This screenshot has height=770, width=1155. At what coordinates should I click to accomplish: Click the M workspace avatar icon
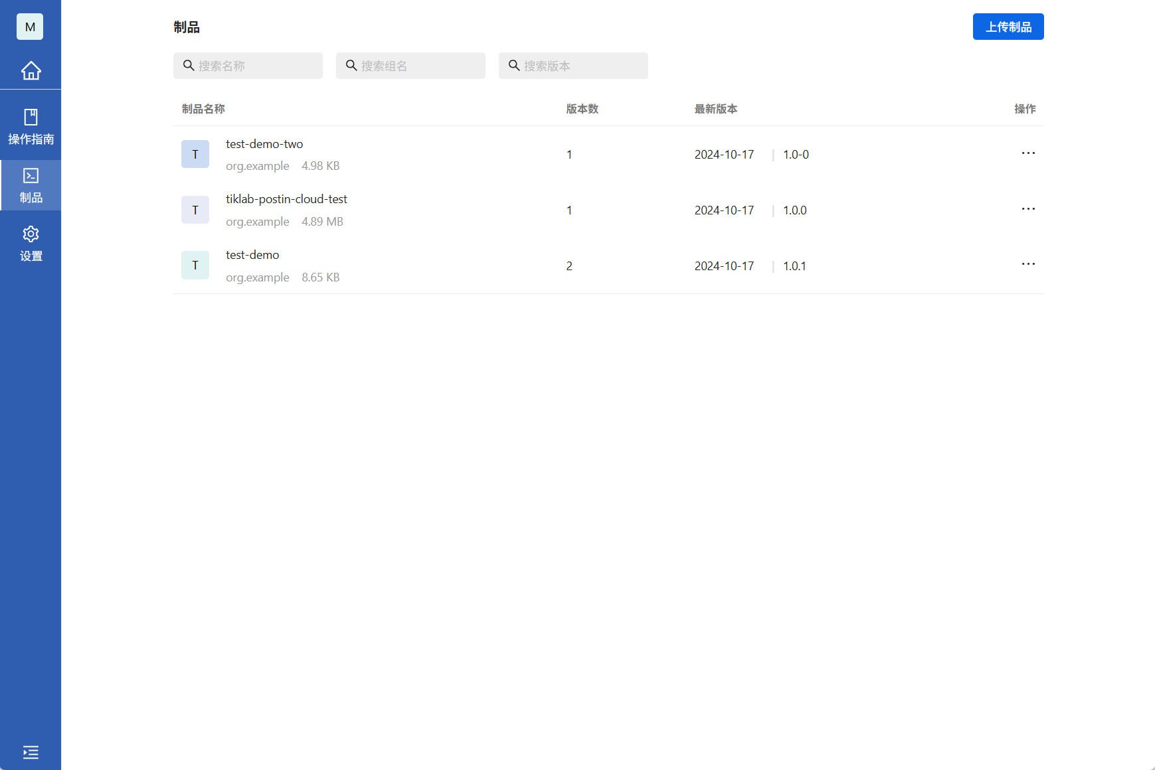[30, 27]
